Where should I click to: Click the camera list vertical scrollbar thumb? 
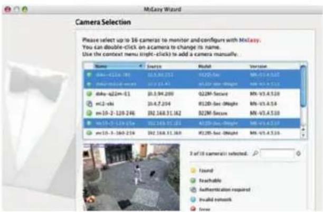(303, 86)
